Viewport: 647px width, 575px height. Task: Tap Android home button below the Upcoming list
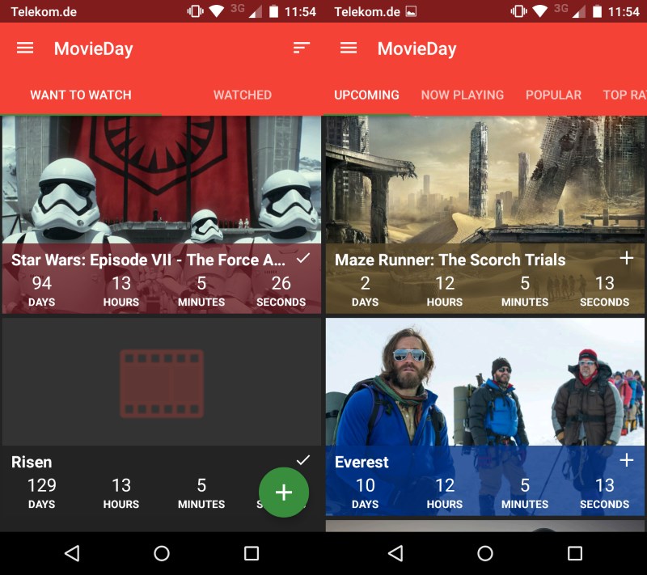point(484,553)
